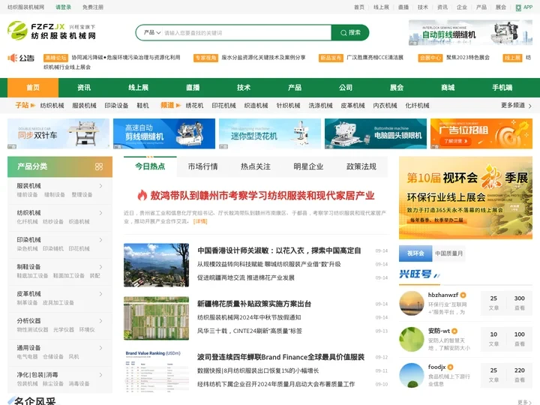Click the green 搜索 button
540x405 pixels.
pos(350,33)
